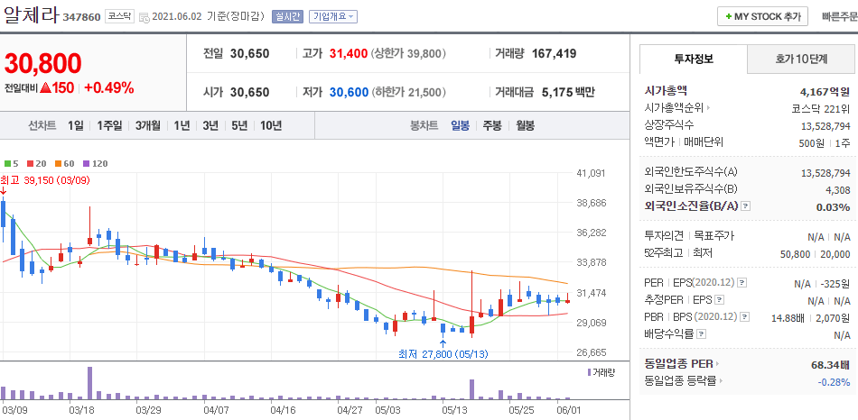
Task: Select the 3년 line chart period
Action: click(x=210, y=125)
